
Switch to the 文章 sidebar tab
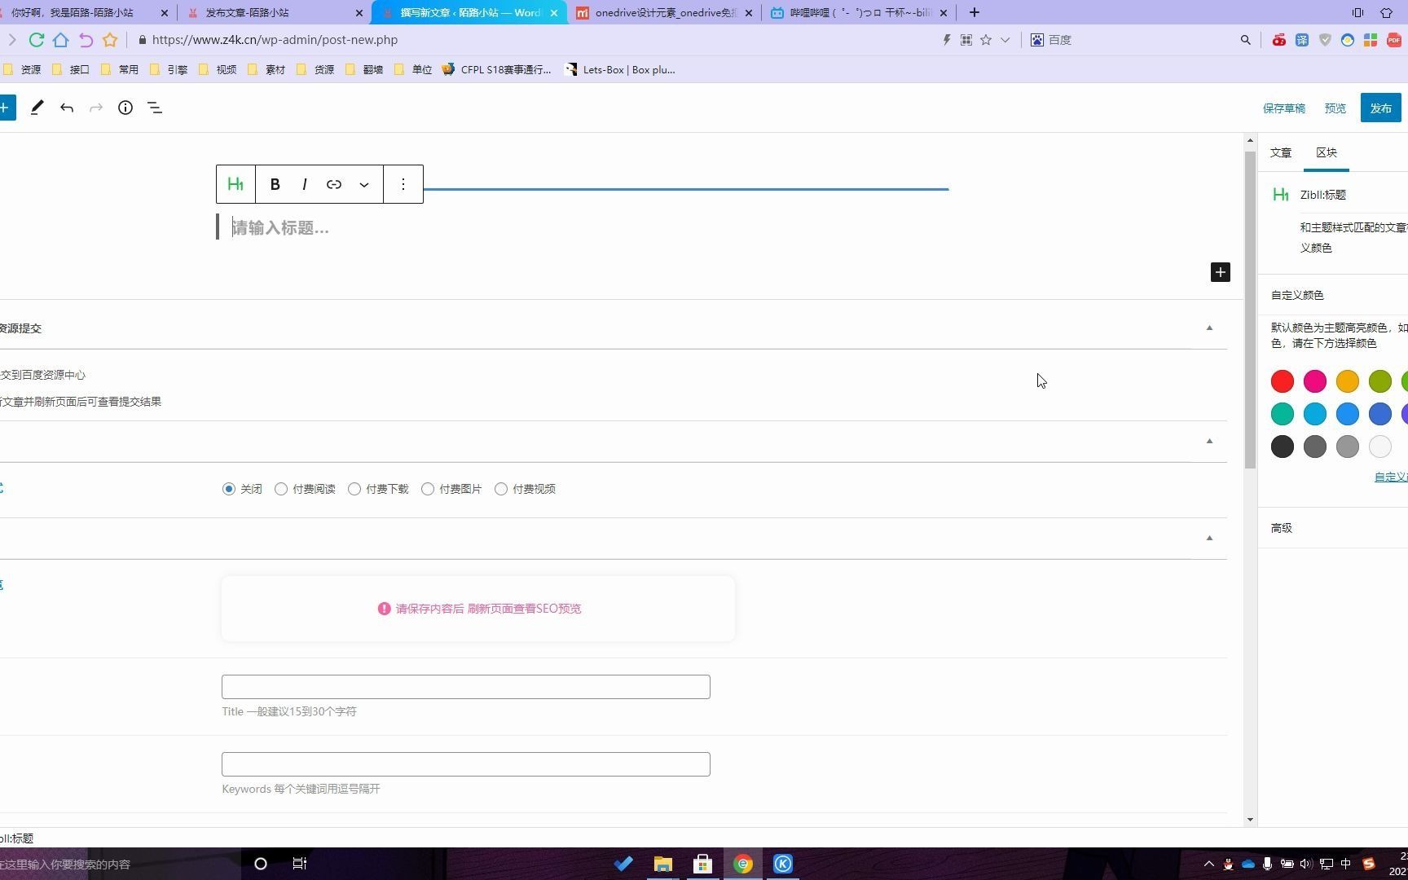pyautogui.click(x=1281, y=152)
